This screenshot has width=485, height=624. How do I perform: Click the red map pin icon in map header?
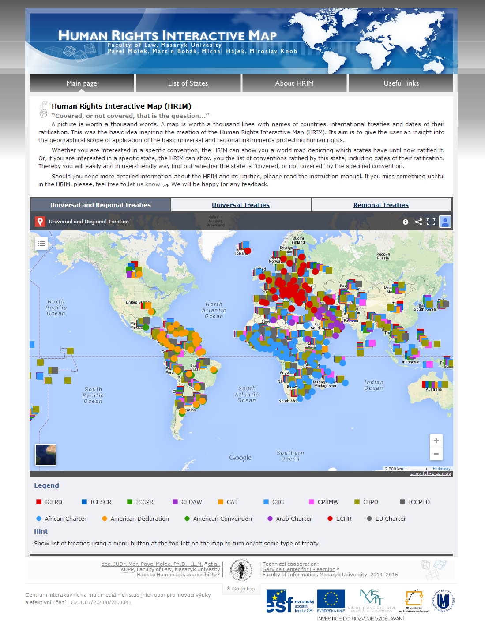(x=40, y=222)
